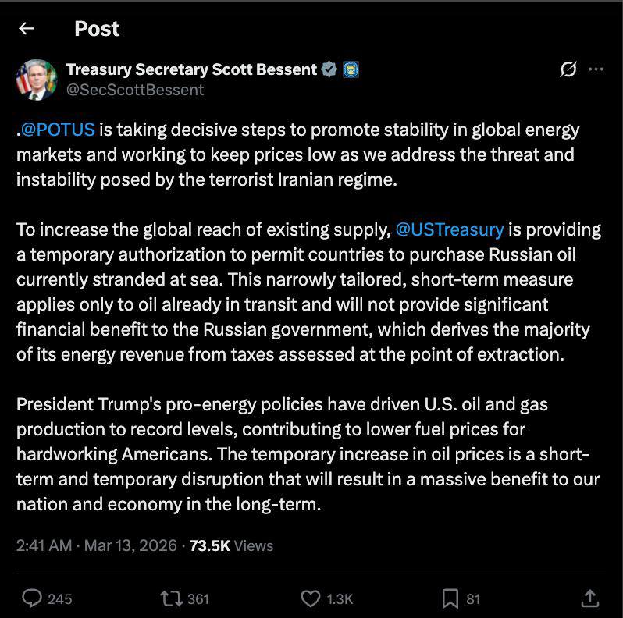Bookmark this post
The width and height of the screenshot is (623, 618).
click(450, 598)
